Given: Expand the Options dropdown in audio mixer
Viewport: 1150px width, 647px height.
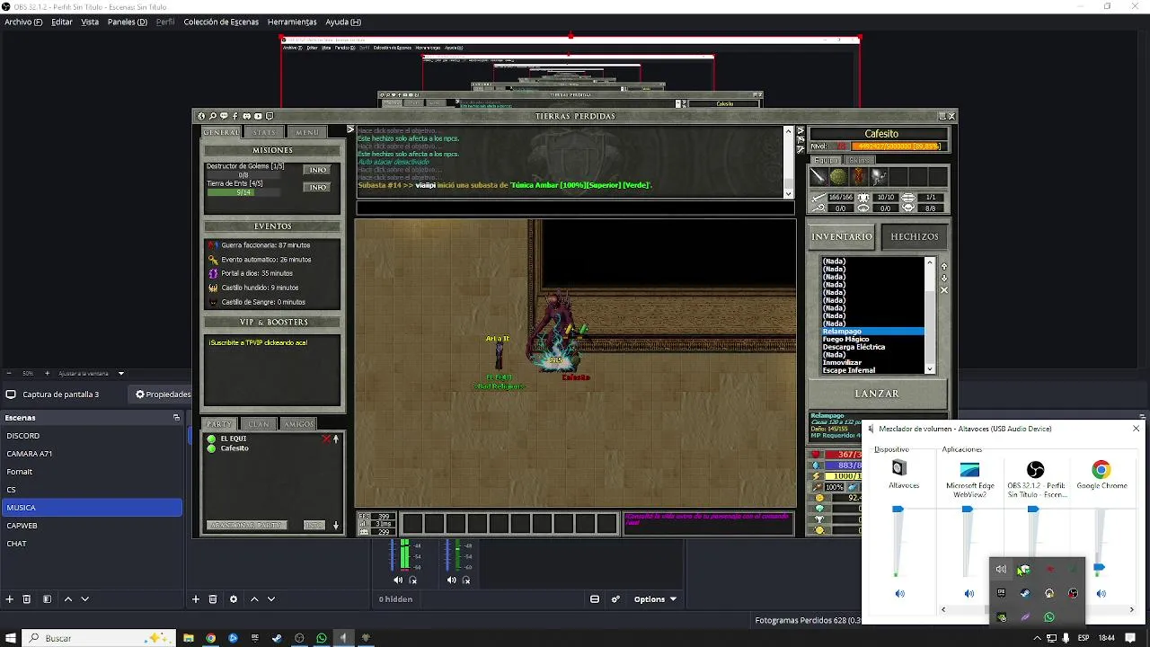Looking at the screenshot, I should (x=655, y=599).
